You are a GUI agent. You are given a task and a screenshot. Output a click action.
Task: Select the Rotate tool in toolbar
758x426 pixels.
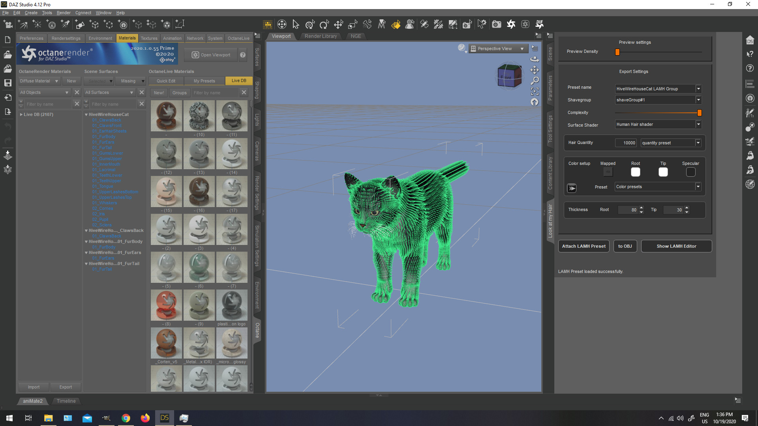[x=324, y=24]
